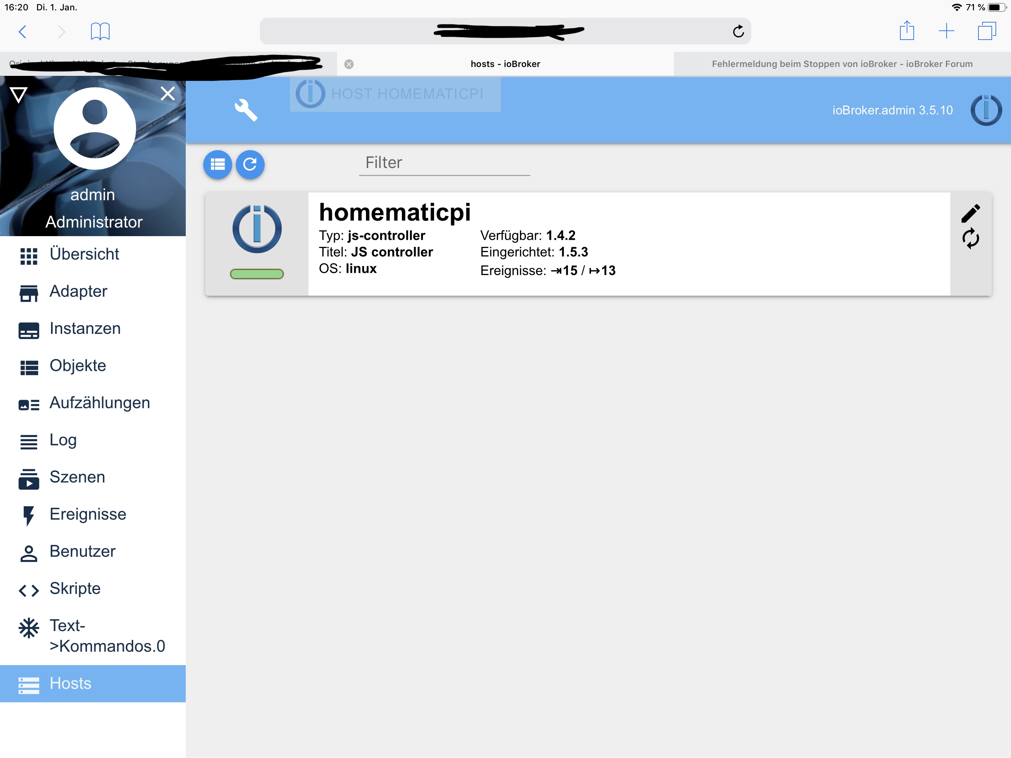Click homematicpi host logo icon
Viewport: 1011px width, 758px height.
coord(257,229)
